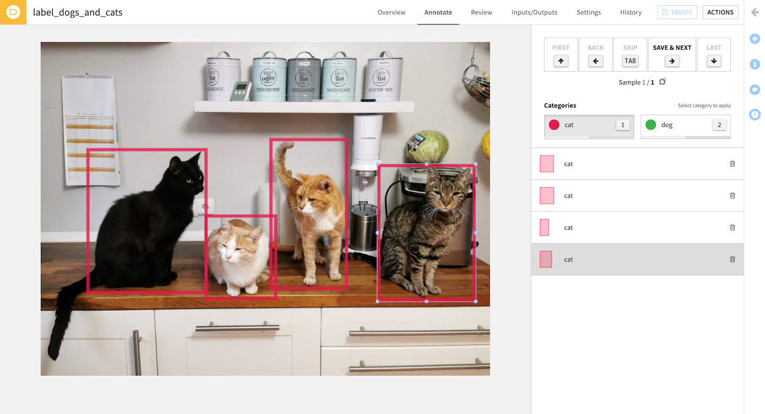Click the swatch of the selected fourth annotation
This screenshot has height=414, width=765.
pyautogui.click(x=546, y=259)
